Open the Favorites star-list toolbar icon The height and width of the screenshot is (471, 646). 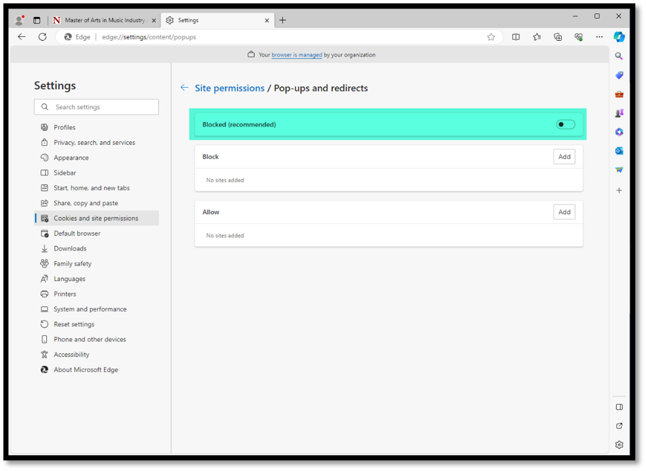(536, 37)
